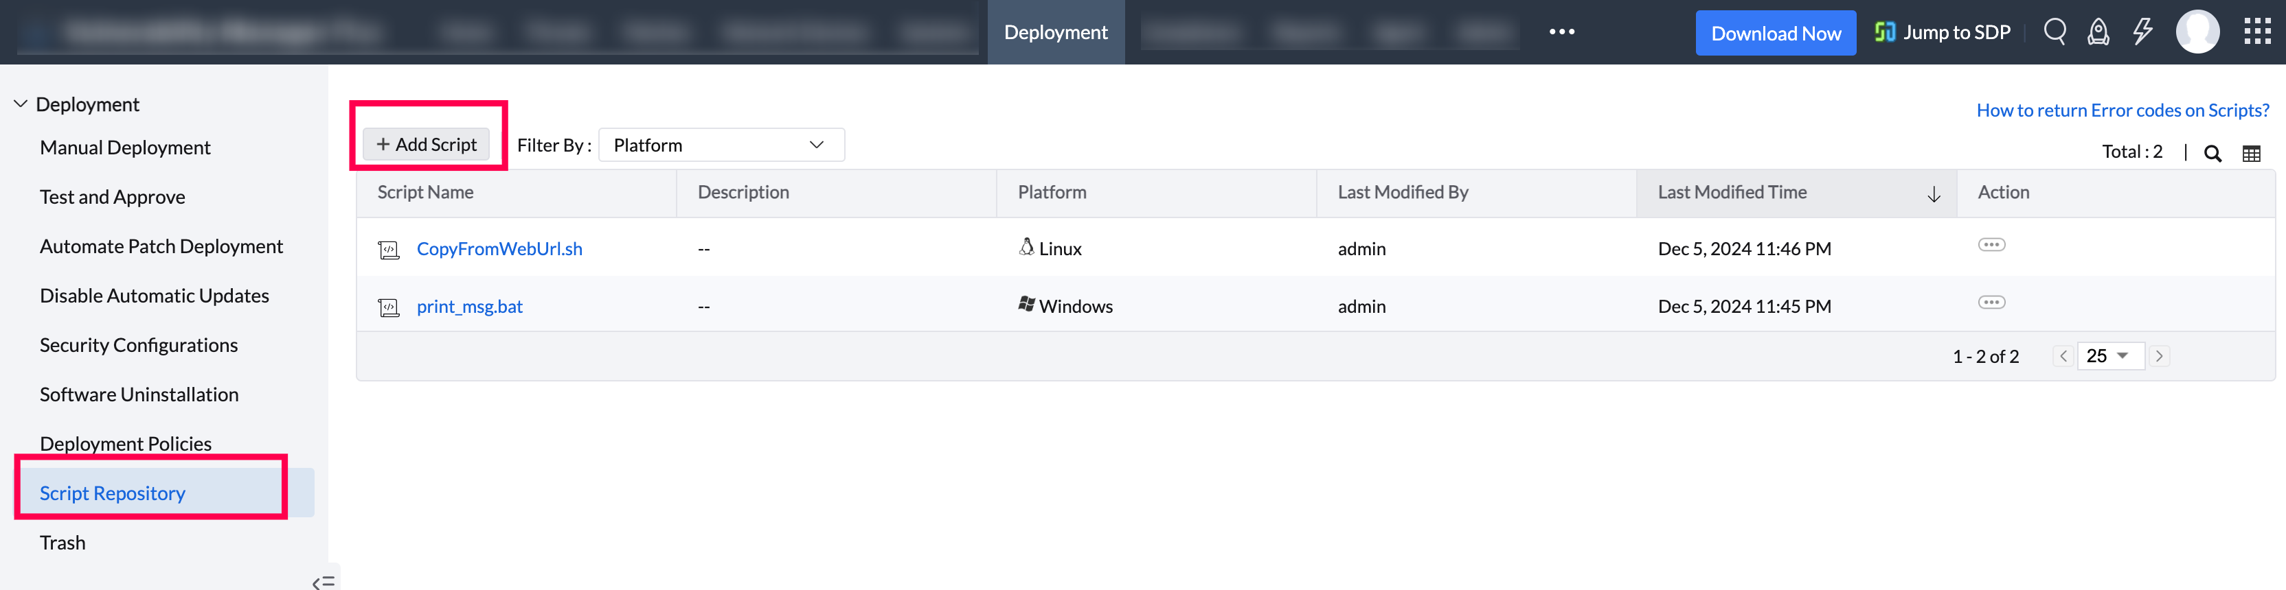Click the Download Now button
The width and height of the screenshot is (2286, 590).
1776,33
